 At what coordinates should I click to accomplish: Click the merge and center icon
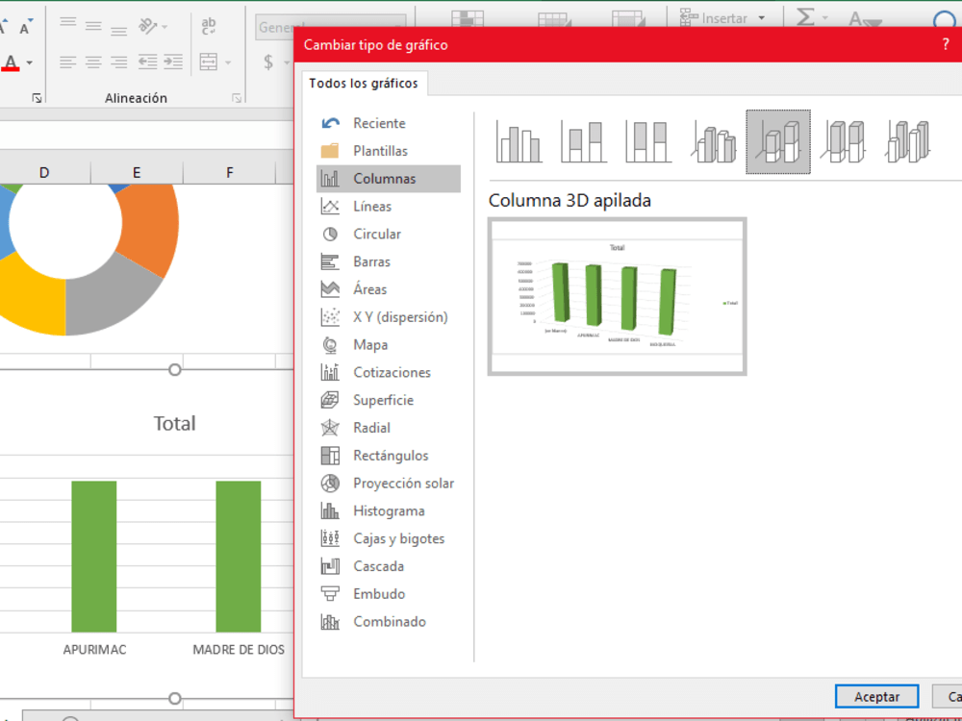tap(209, 62)
